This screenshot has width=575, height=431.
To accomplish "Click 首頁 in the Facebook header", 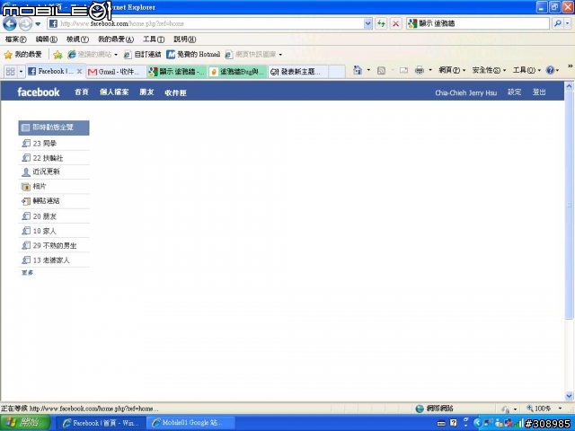I will point(82,92).
